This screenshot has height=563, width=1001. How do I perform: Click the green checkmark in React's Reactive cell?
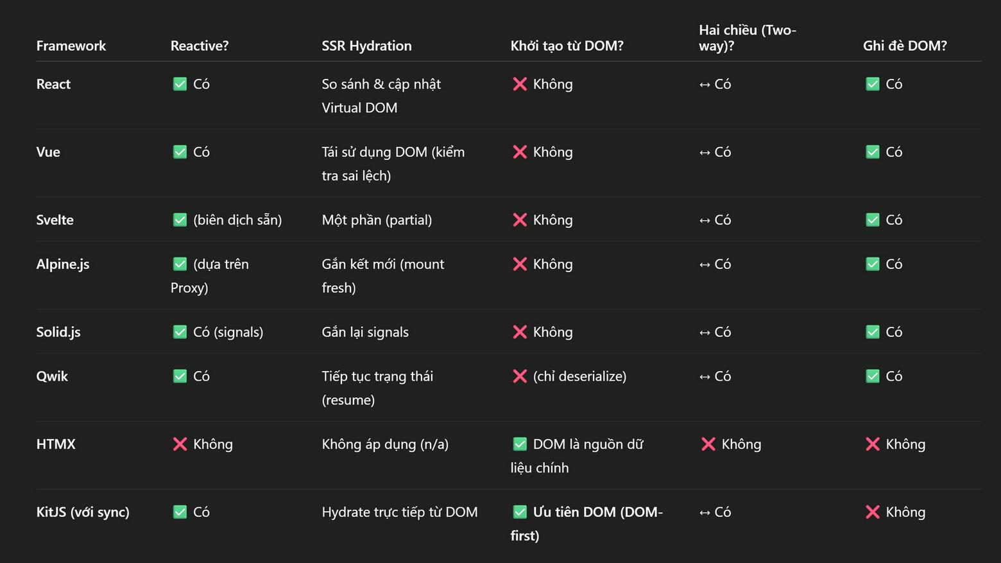(180, 84)
